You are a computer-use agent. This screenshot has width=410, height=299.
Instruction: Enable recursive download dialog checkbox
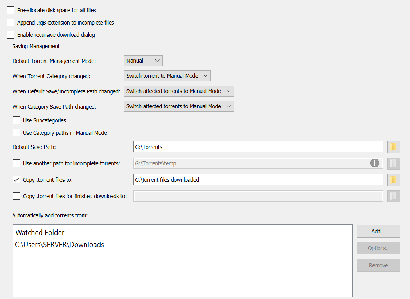click(11, 35)
